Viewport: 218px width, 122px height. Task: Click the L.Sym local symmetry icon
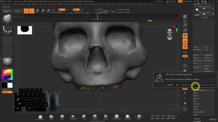185,53
